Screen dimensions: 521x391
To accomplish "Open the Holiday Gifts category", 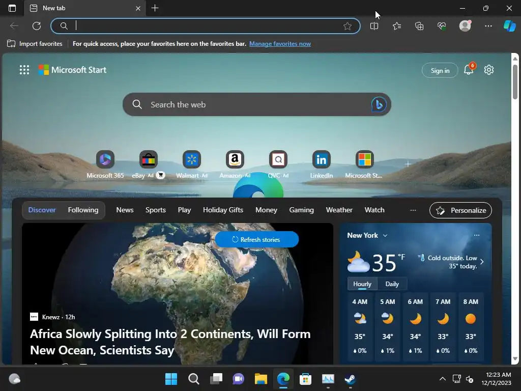I will coord(223,210).
